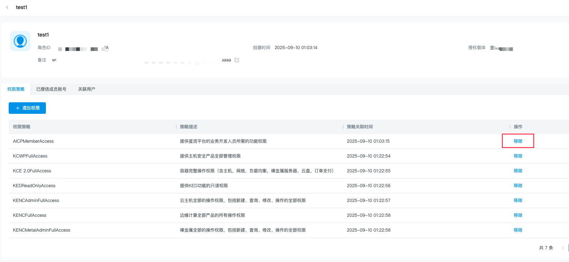Screen dimensions: 569x262
Task: Select the 关联用户 tab
Action: pyautogui.click(x=86, y=89)
